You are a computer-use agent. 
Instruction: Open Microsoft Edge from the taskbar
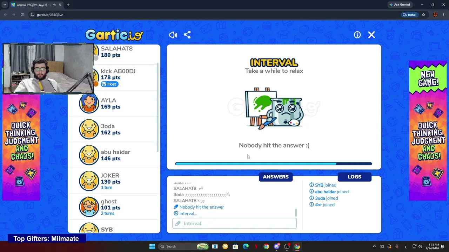[246, 246]
